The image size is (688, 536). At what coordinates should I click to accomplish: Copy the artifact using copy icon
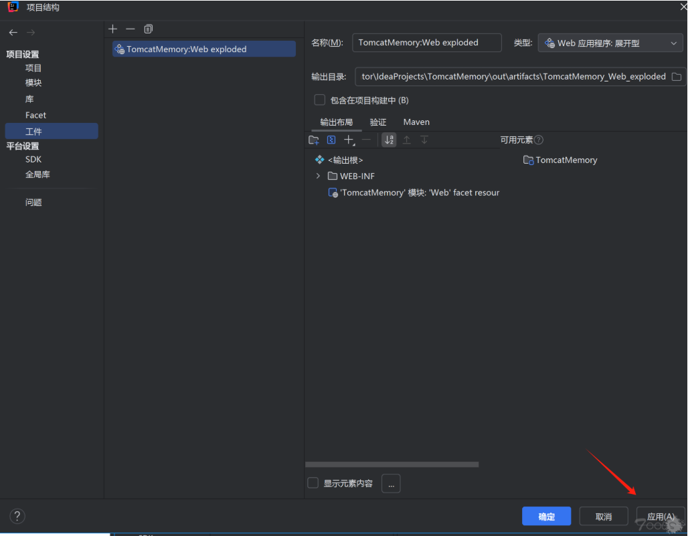149,29
